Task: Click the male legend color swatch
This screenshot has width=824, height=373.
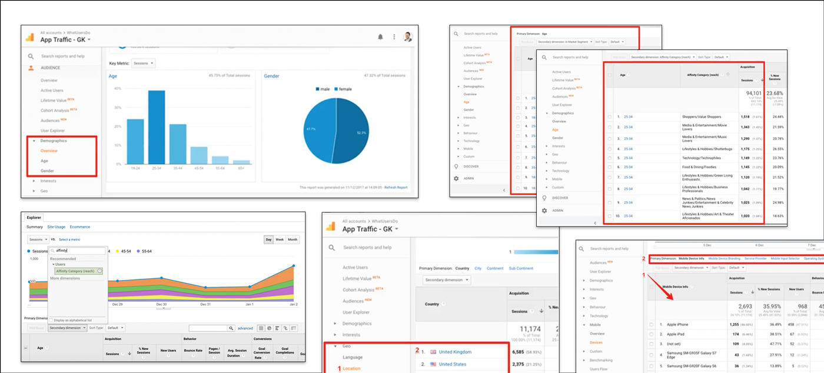Action: [x=318, y=89]
